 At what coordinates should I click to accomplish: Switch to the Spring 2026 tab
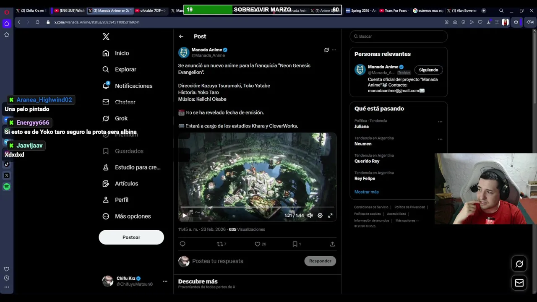(360, 10)
